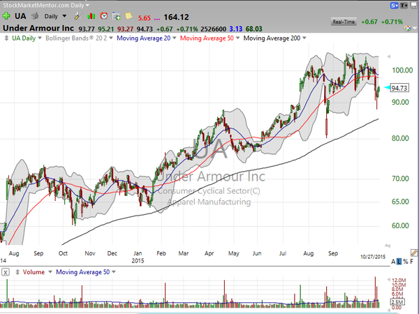This screenshot has height=314, width=419.
Task: Close the volume pane with X box
Action: point(6,272)
